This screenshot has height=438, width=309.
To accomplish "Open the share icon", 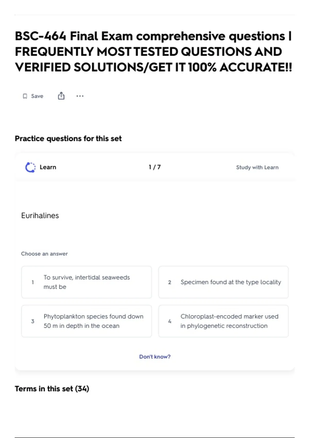I will pyautogui.click(x=61, y=96).
